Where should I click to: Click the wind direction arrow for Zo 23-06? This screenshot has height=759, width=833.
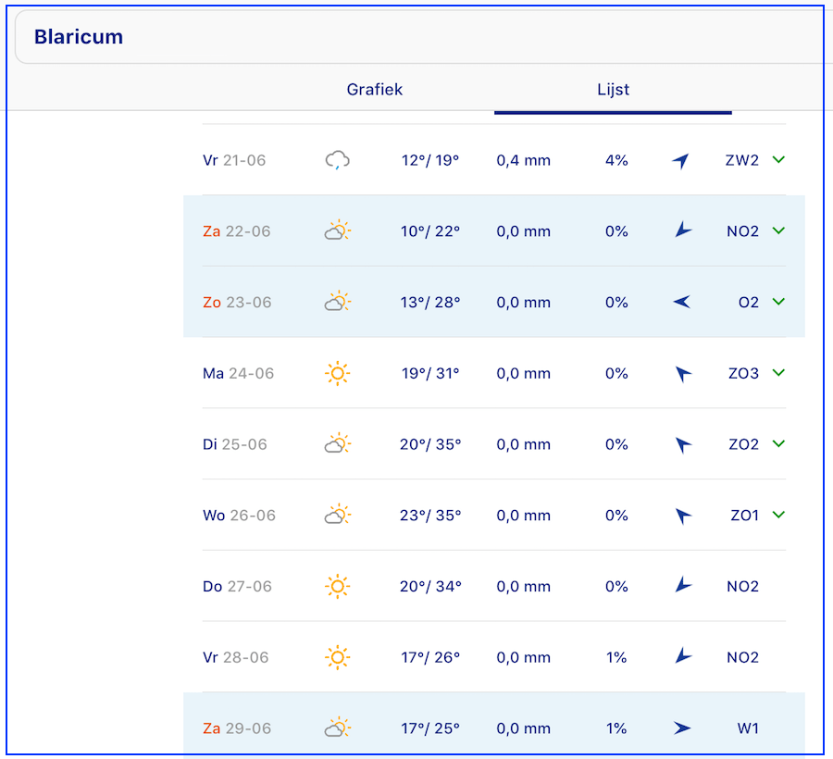[x=682, y=303]
